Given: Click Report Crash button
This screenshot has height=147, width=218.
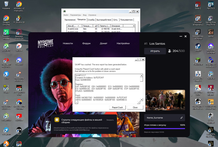Looking at the screenshot, I should [x=117, y=108].
